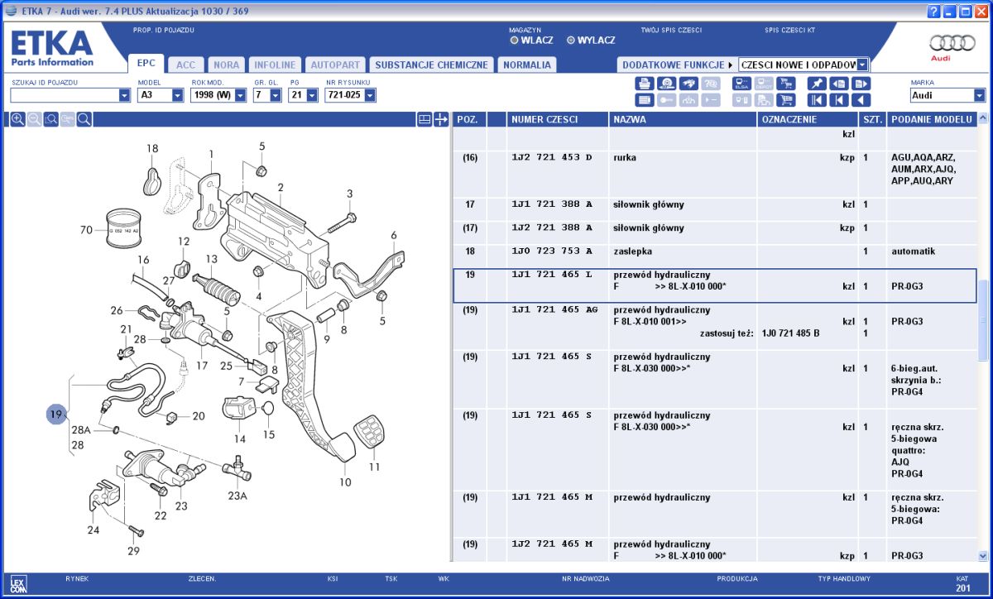993x599 pixels.
Task: Click the NUMER CZESCI column header
Action: pos(558,120)
